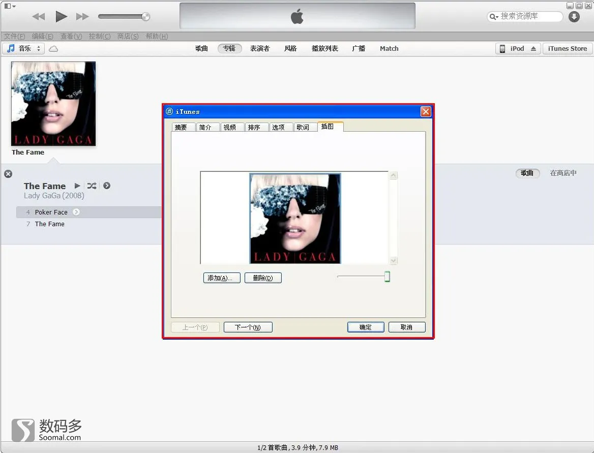Viewport: 594px width, 453px height.
Task: Open the mini player menu icon
Action: 10,6
